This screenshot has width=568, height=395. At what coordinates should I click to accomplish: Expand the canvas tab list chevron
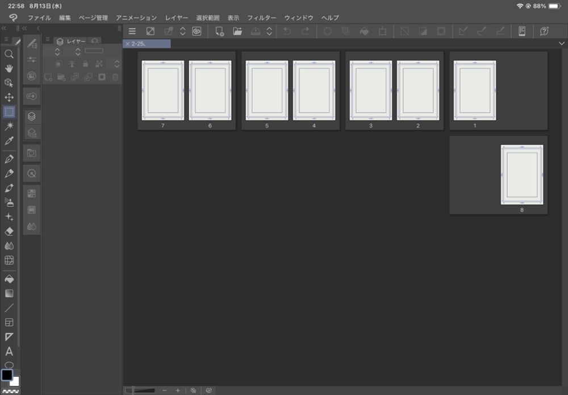coord(562,44)
